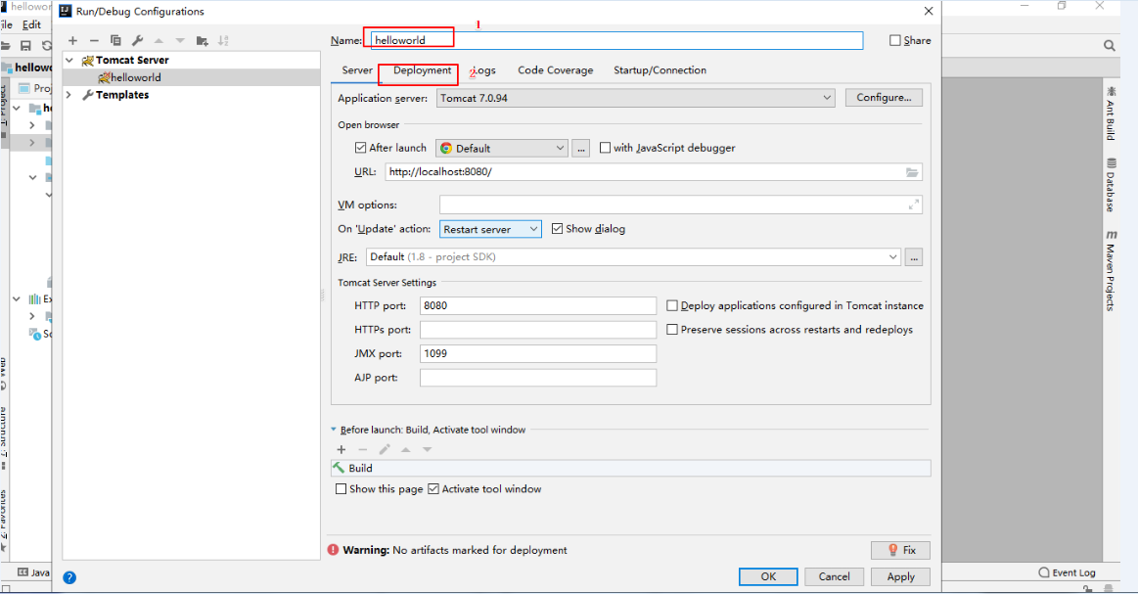The height and width of the screenshot is (594, 1138).
Task: Open the help question mark icon
Action: 69,577
